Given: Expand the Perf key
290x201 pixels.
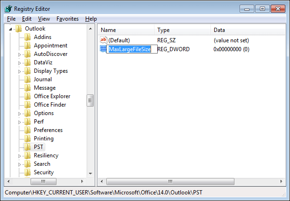Looking at the screenshot, I should coord(19,122).
